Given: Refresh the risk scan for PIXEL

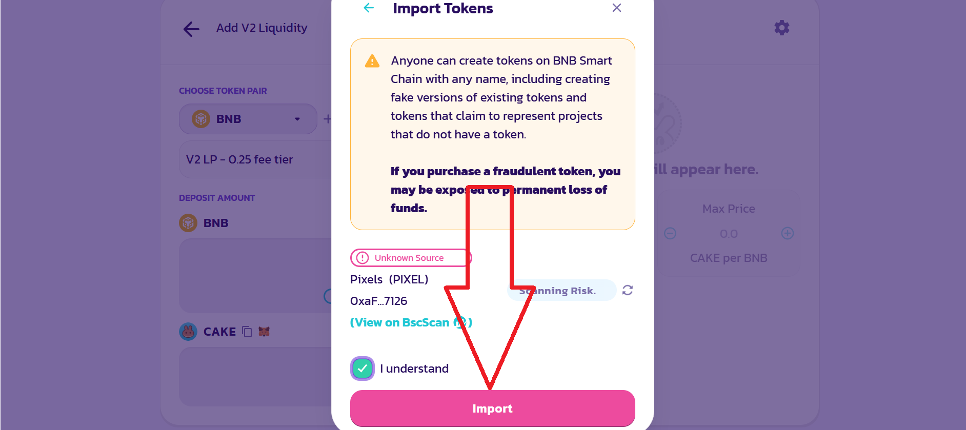Looking at the screenshot, I should point(628,291).
